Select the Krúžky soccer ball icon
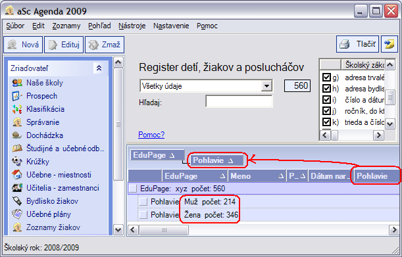402x257 pixels. tap(17, 162)
